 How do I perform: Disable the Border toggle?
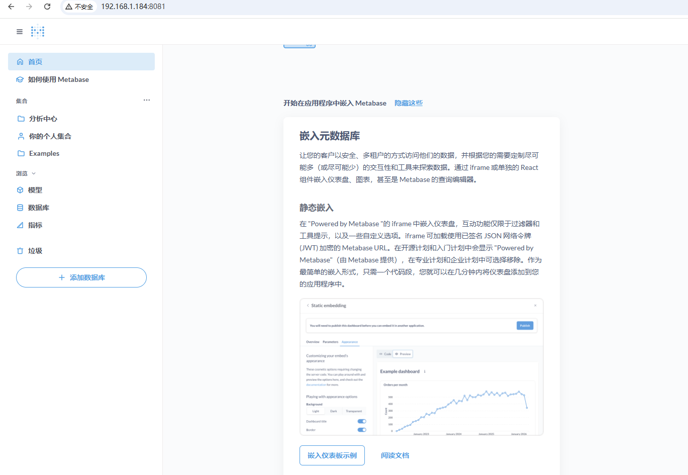point(362,430)
